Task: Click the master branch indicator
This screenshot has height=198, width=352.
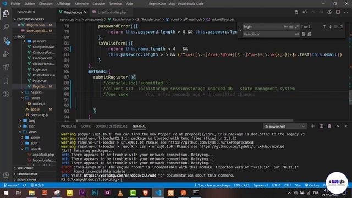Action: coord(11,185)
